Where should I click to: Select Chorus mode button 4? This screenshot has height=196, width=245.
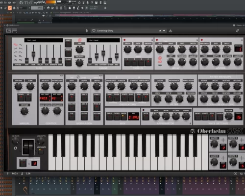[x=148, y=62]
